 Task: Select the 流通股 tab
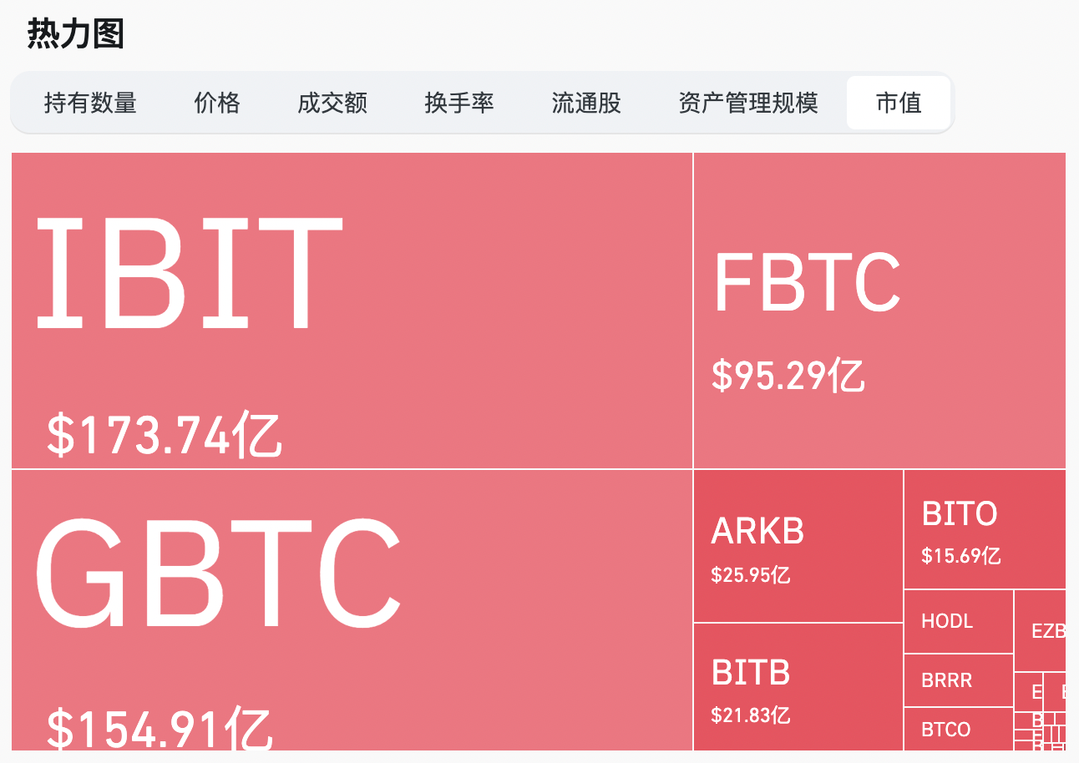(586, 103)
